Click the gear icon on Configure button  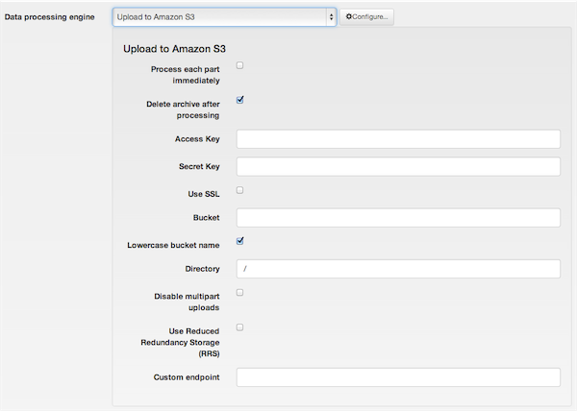349,16
